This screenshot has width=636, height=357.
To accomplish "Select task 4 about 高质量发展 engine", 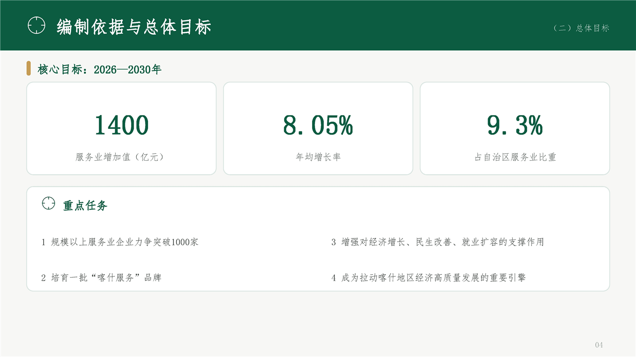I will tap(428, 278).
